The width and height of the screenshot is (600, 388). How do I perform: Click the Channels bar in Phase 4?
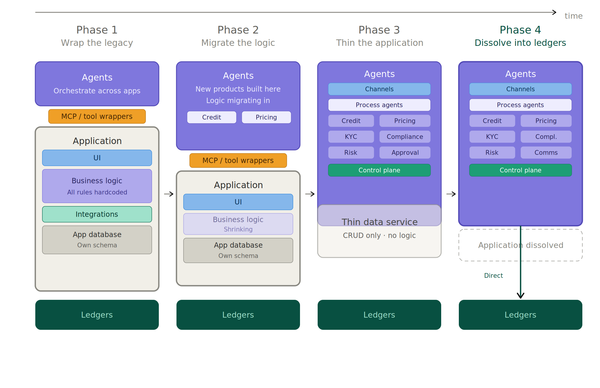(x=521, y=89)
